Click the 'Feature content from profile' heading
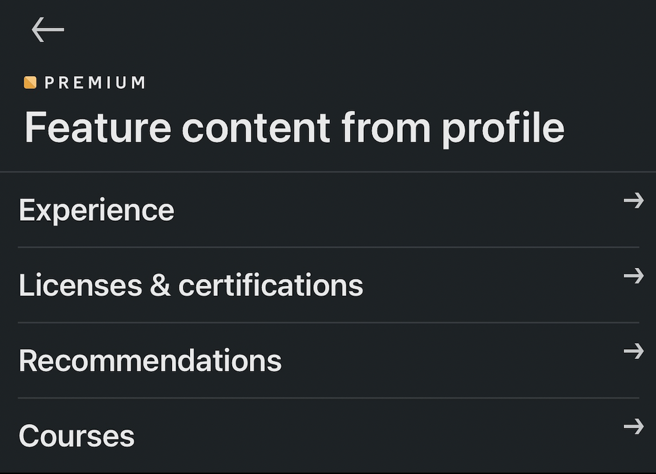The image size is (656, 474). point(294,128)
